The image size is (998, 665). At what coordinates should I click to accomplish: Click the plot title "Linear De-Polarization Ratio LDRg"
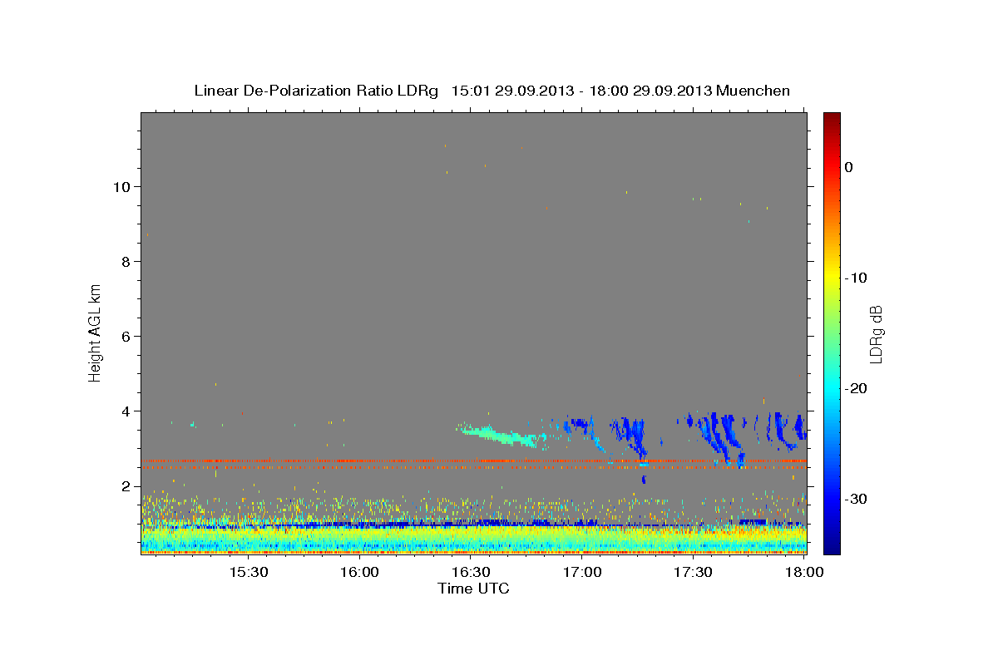click(x=315, y=91)
